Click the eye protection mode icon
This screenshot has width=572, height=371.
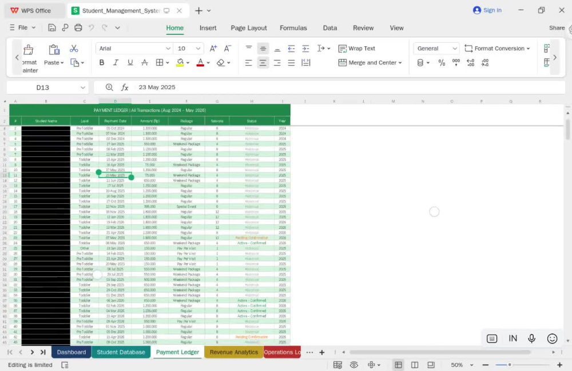(354, 365)
